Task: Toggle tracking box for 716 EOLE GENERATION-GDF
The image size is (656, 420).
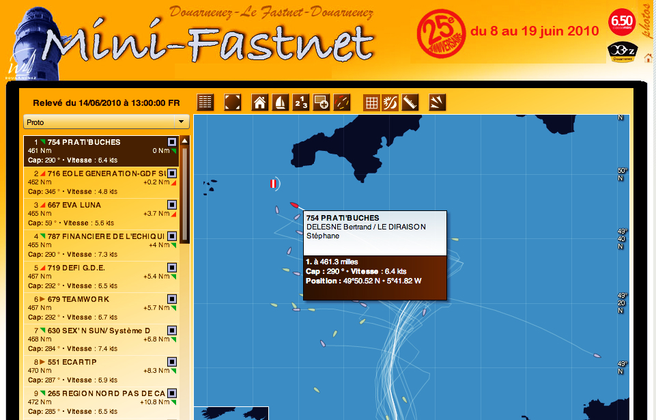Action: 172,173
